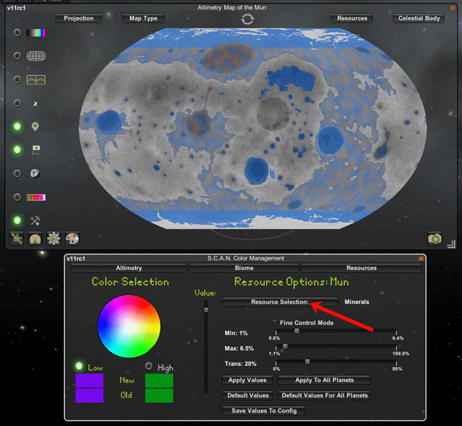
Task: Close the S.C.A.N. Color Management window
Action: (x=421, y=258)
